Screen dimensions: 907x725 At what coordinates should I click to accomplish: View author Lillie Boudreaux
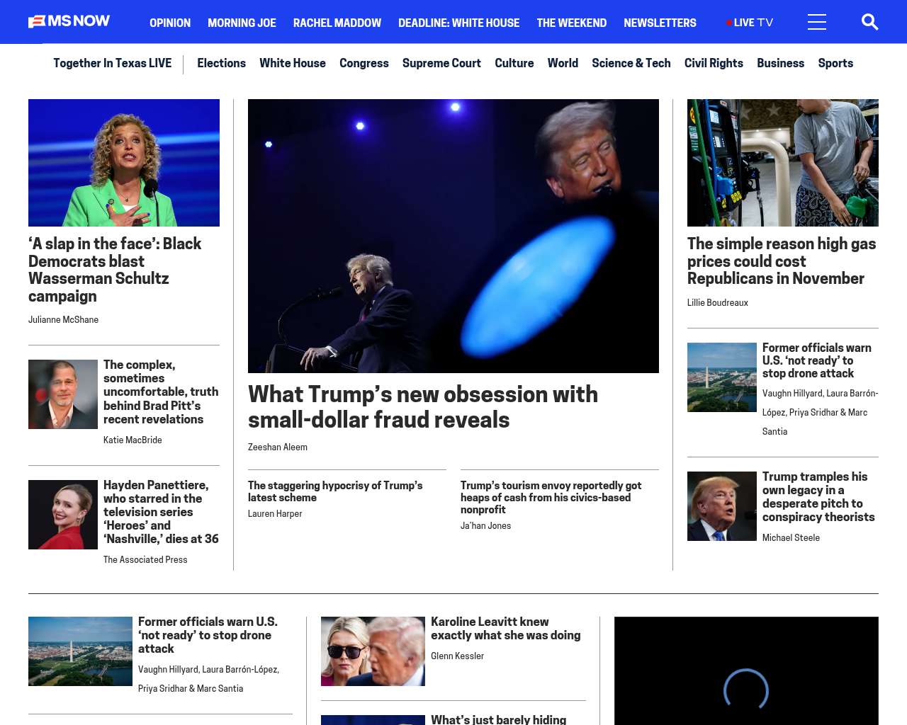[x=718, y=303]
